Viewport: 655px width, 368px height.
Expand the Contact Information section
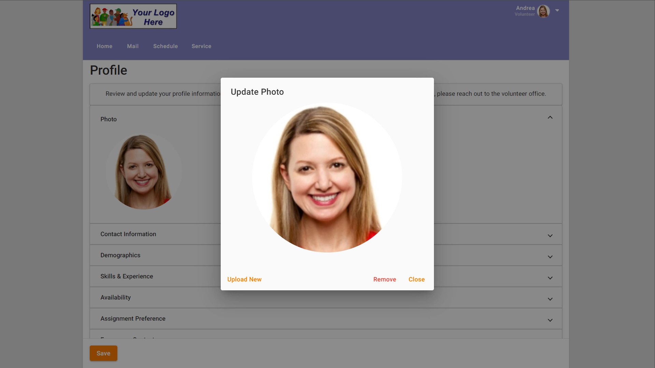click(x=550, y=236)
